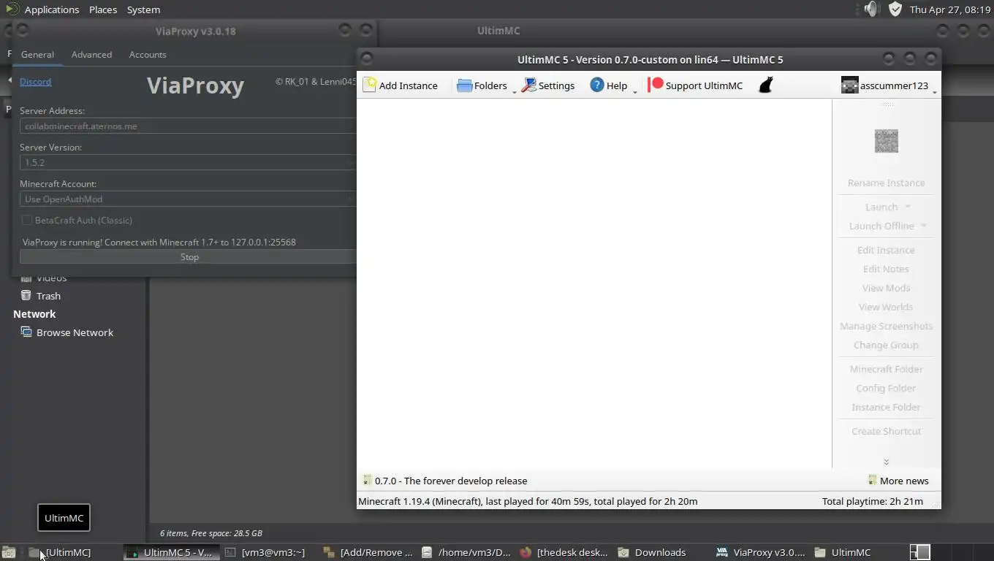Viewport: 994px width, 561px height.
Task: Click Rename Instance in the side panel
Action: coord(886,183)
